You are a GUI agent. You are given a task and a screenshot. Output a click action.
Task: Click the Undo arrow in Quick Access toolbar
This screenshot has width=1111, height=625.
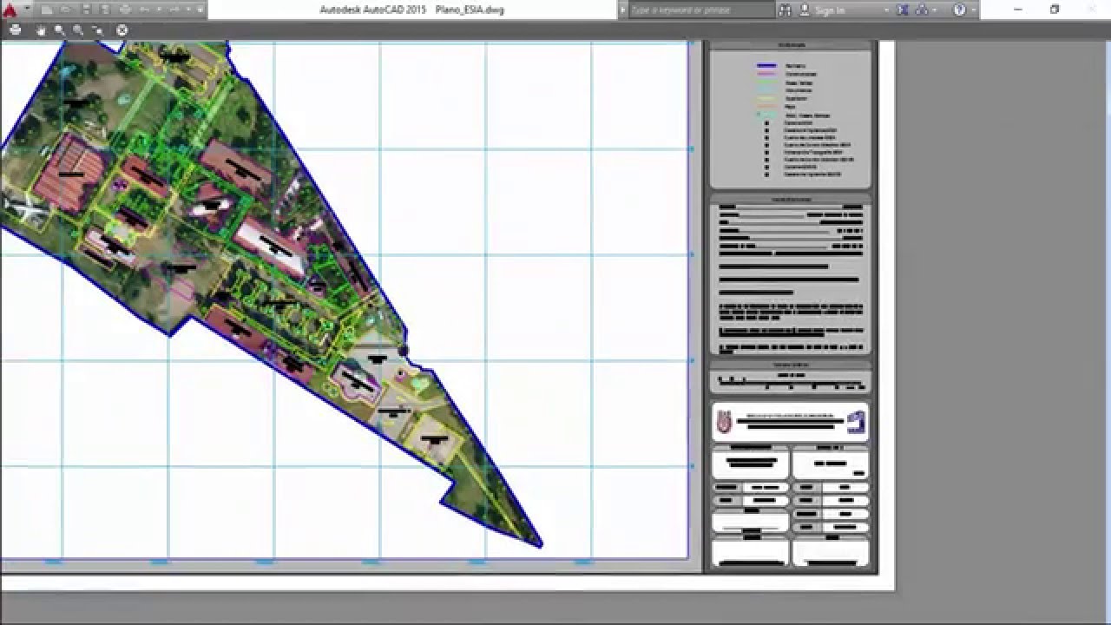tap(144, 10)
